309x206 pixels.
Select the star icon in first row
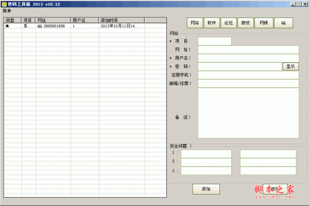[x=7, y=26]
